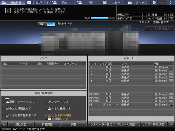Open RUカール調整 button
Screen dimensions: 175x131
coord(127,124)
